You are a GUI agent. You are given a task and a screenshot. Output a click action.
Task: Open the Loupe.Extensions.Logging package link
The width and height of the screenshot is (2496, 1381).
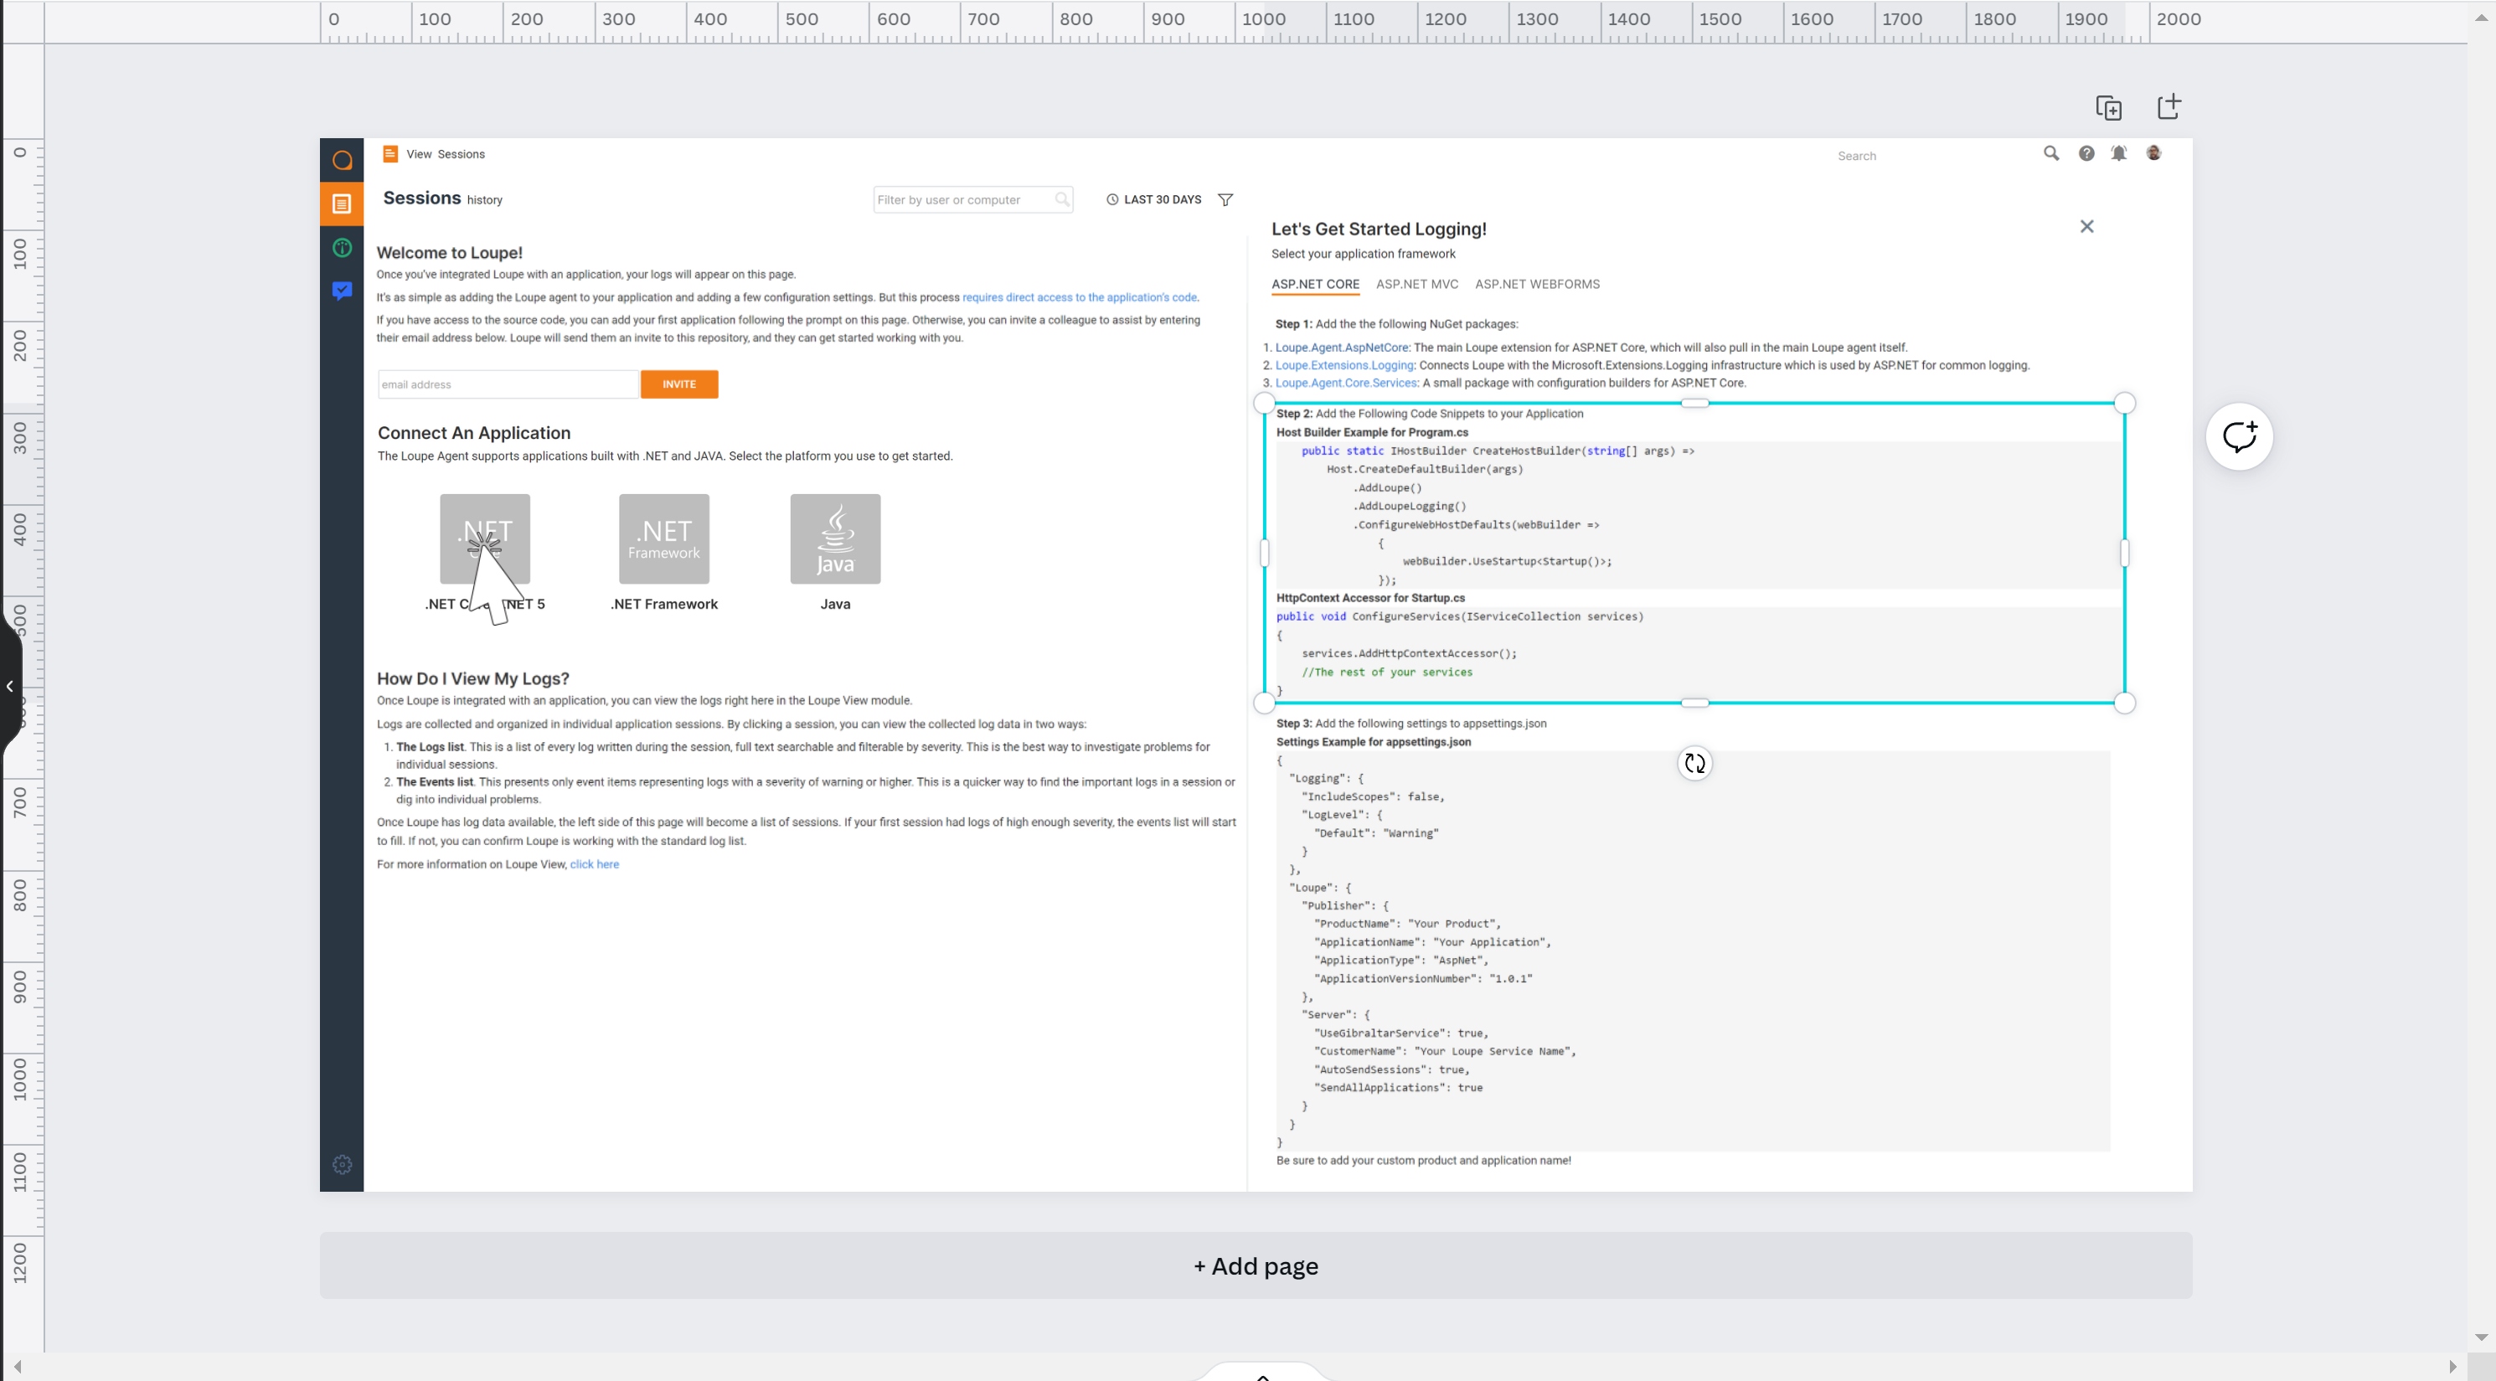point(1345,365)
